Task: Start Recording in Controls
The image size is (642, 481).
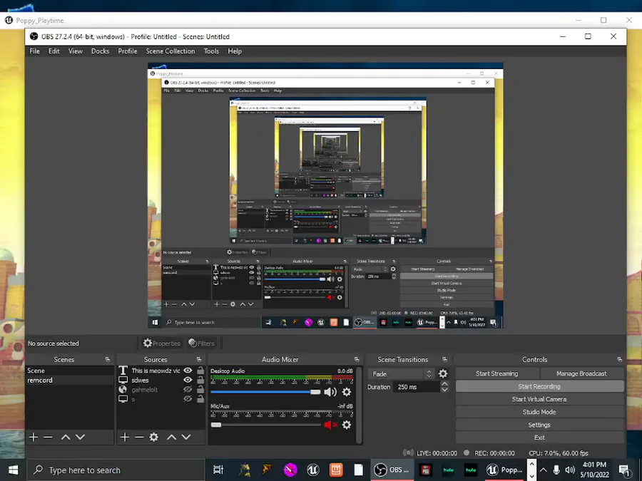Action: (x=540, y=386)
